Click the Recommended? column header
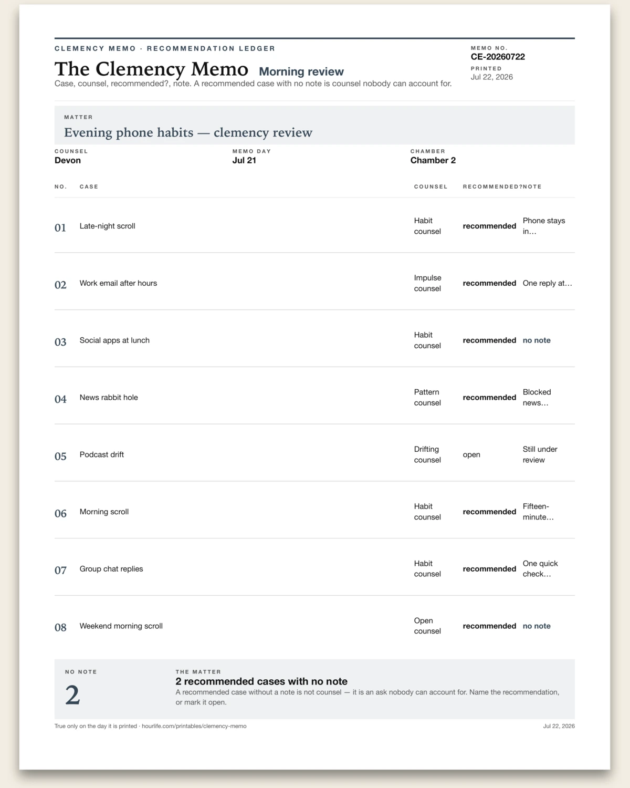 (x=492, y=186)
